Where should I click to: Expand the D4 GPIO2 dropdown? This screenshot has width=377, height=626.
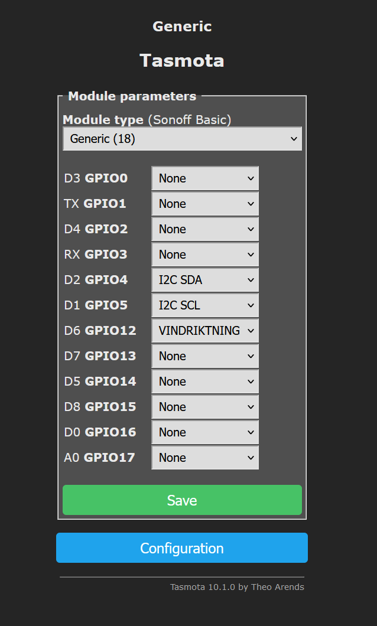pyautogui.click(x=205, y=229)
